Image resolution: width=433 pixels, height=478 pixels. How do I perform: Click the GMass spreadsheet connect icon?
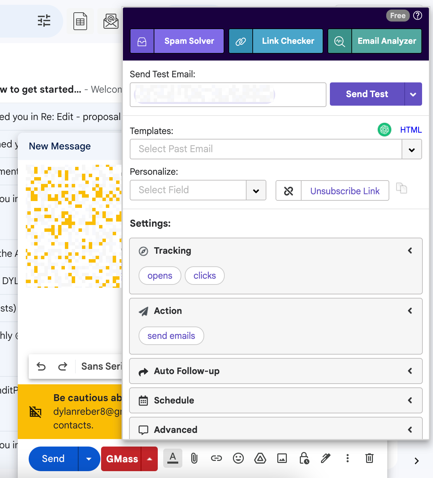[x=80, y=21]
